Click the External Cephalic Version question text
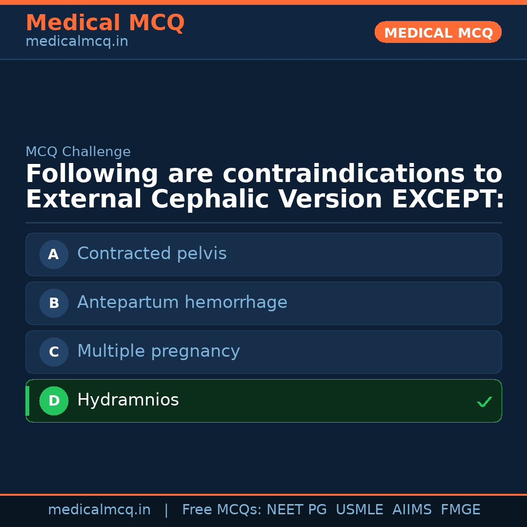Image resolution: width=527 pixels, height=527 pixels. pos(264,187)
